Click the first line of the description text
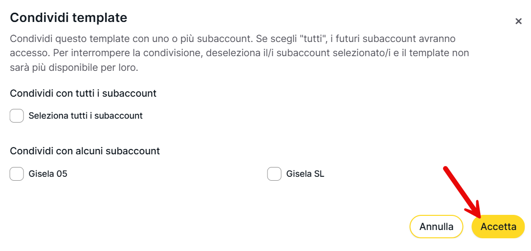Screen dimensions: 531x251 [232, 39]
